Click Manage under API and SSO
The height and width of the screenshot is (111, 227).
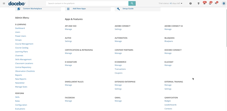[68, 29]
